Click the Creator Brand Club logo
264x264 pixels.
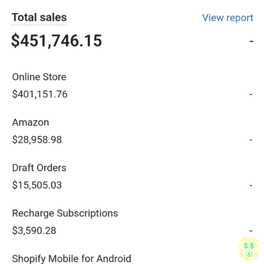click(249, 249)
